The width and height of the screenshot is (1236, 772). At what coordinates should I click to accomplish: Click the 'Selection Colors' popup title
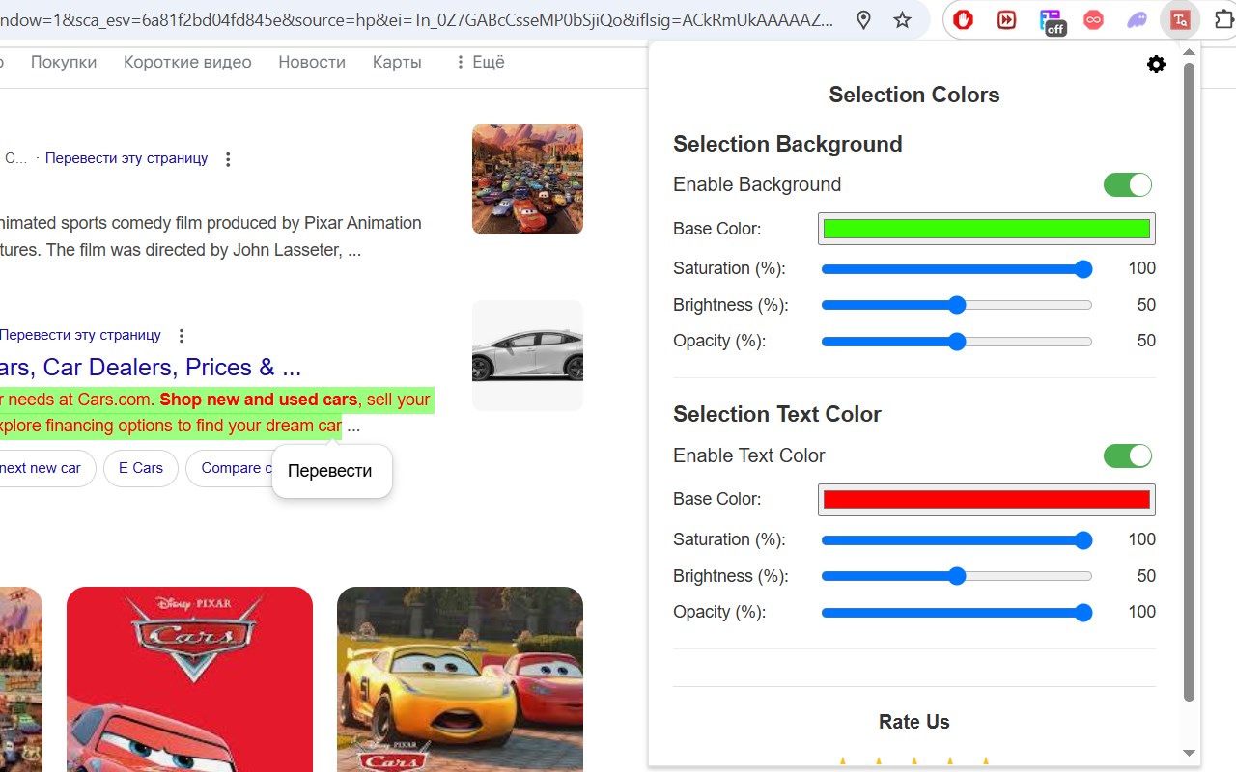pos(914,95)
